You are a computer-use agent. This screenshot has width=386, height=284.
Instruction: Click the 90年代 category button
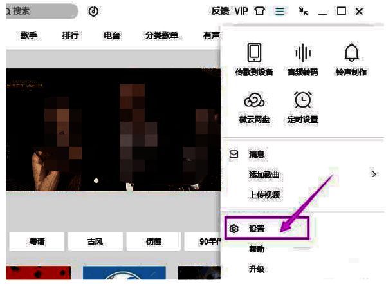(x=203, y=241)
